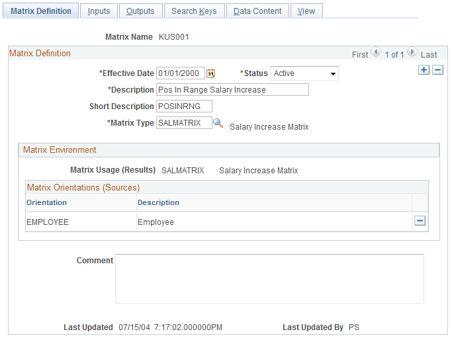Click the Salary Increase Matrix type label
The image size is (452, 340).
[269, 127]
